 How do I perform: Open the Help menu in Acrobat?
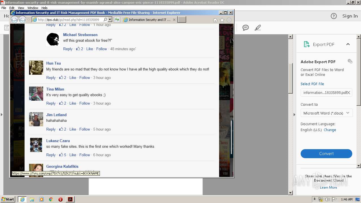(x=45, y=8)
